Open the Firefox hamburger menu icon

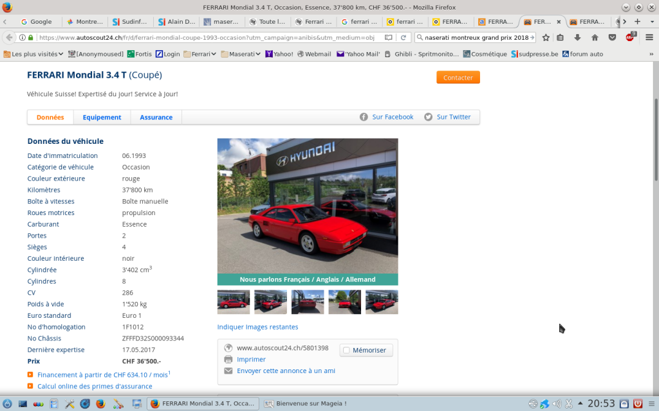tap(649, 37)
